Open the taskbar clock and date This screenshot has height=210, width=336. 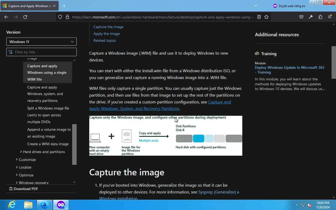coord(323,205)
